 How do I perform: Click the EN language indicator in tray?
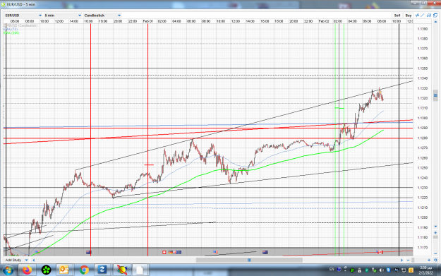[x=332, y=270]
